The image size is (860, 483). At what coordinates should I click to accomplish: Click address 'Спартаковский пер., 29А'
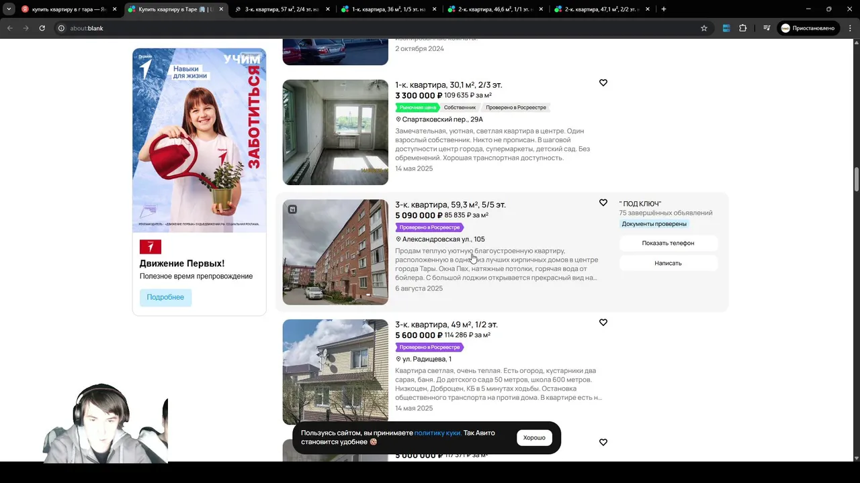[442, 119]
